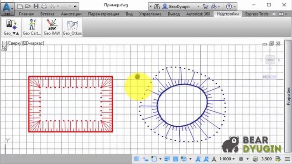Screen dimensions: 292x164
Task: Create a new drawing from quick access toolbar
Action: (x=20, y=6)
